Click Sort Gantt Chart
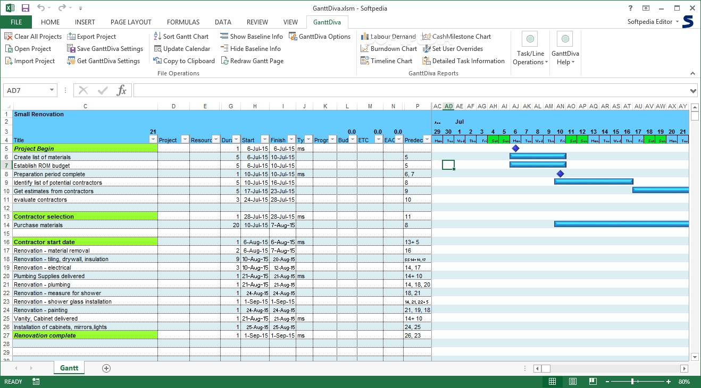 (181, 37)
